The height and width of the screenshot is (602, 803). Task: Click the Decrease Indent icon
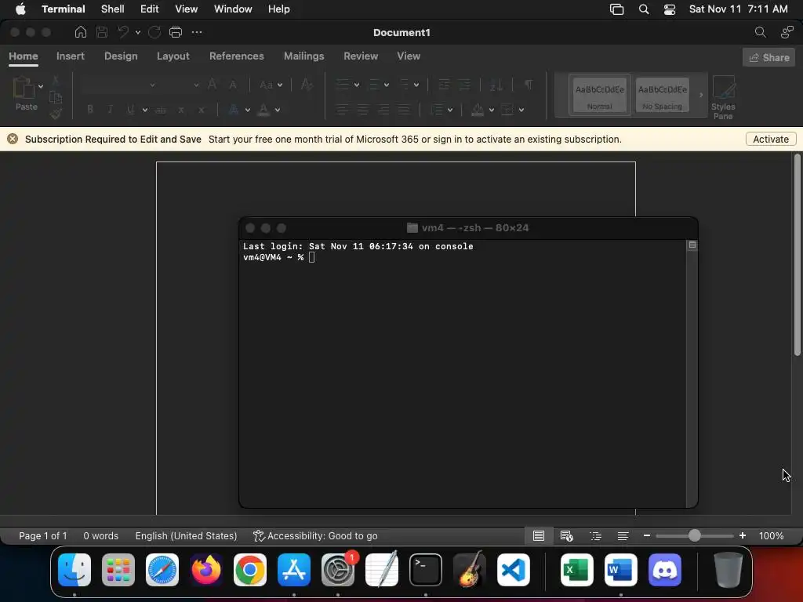coord(444,85)
